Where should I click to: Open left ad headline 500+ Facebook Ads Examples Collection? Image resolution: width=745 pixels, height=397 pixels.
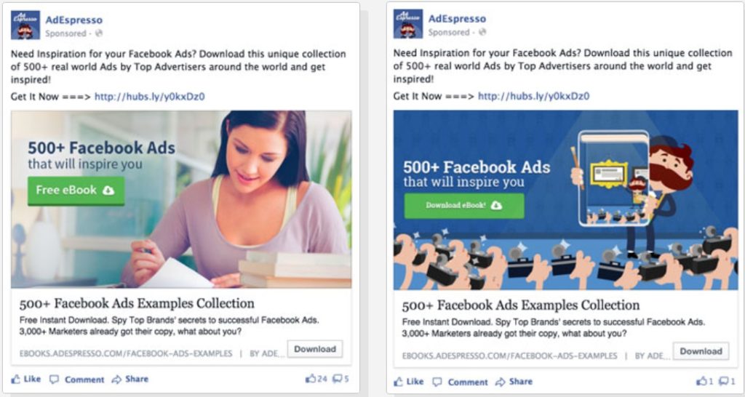coord(137,303)
